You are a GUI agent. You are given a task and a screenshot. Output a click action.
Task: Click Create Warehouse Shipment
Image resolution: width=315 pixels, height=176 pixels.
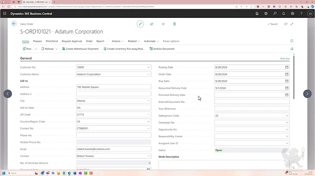80,49
